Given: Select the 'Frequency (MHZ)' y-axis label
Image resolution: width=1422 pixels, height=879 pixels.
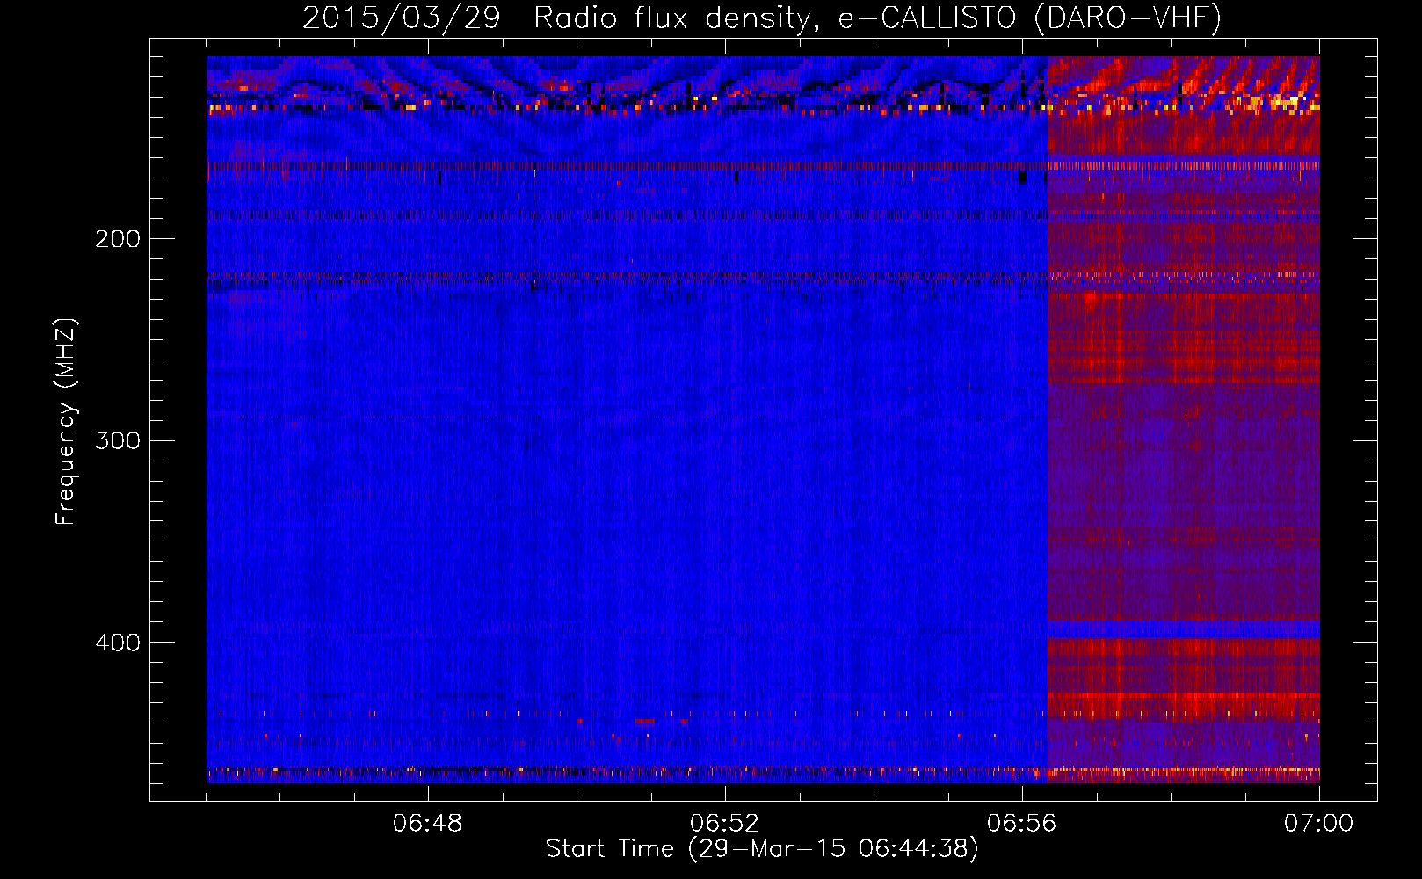Looking at the screenshot, I should tap(66, 422).
